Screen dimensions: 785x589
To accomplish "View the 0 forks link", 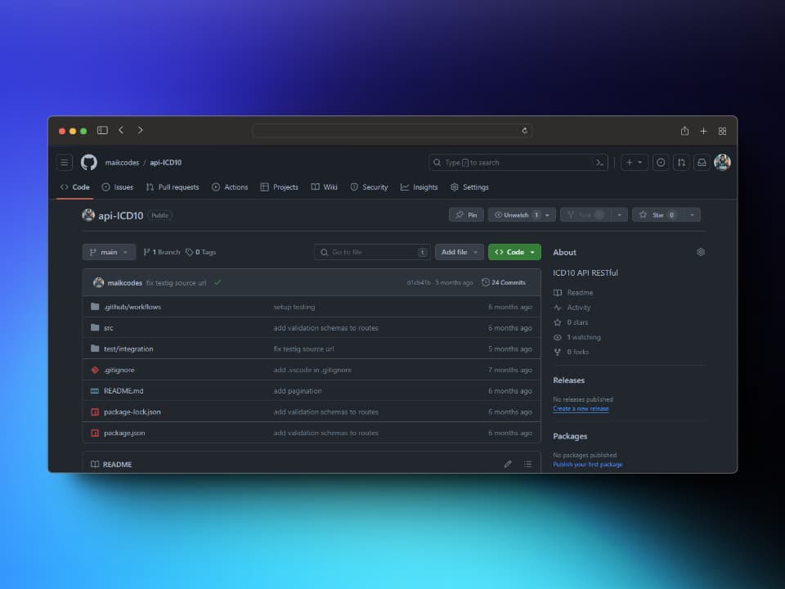I will point(572,352).
